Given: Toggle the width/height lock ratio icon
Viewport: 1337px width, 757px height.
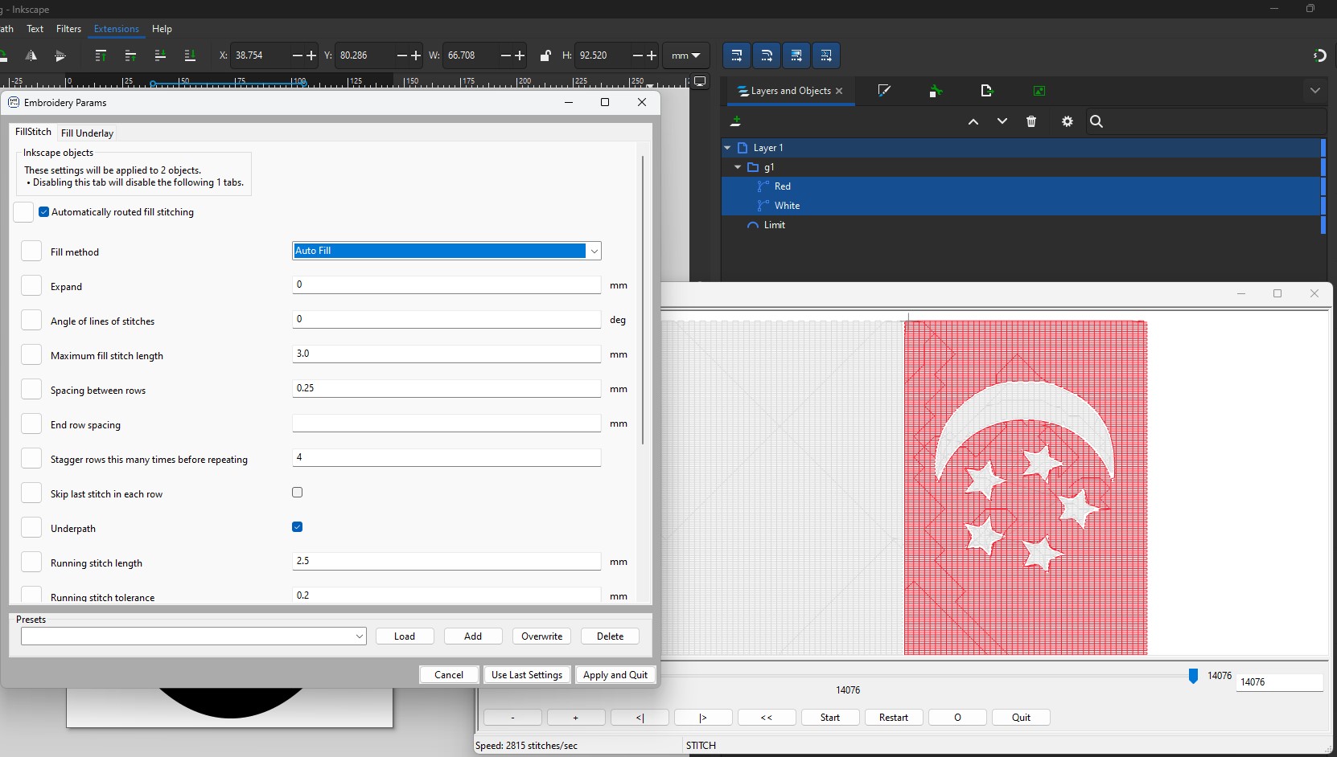Looking at the screenshot, I should pos(545,55).
